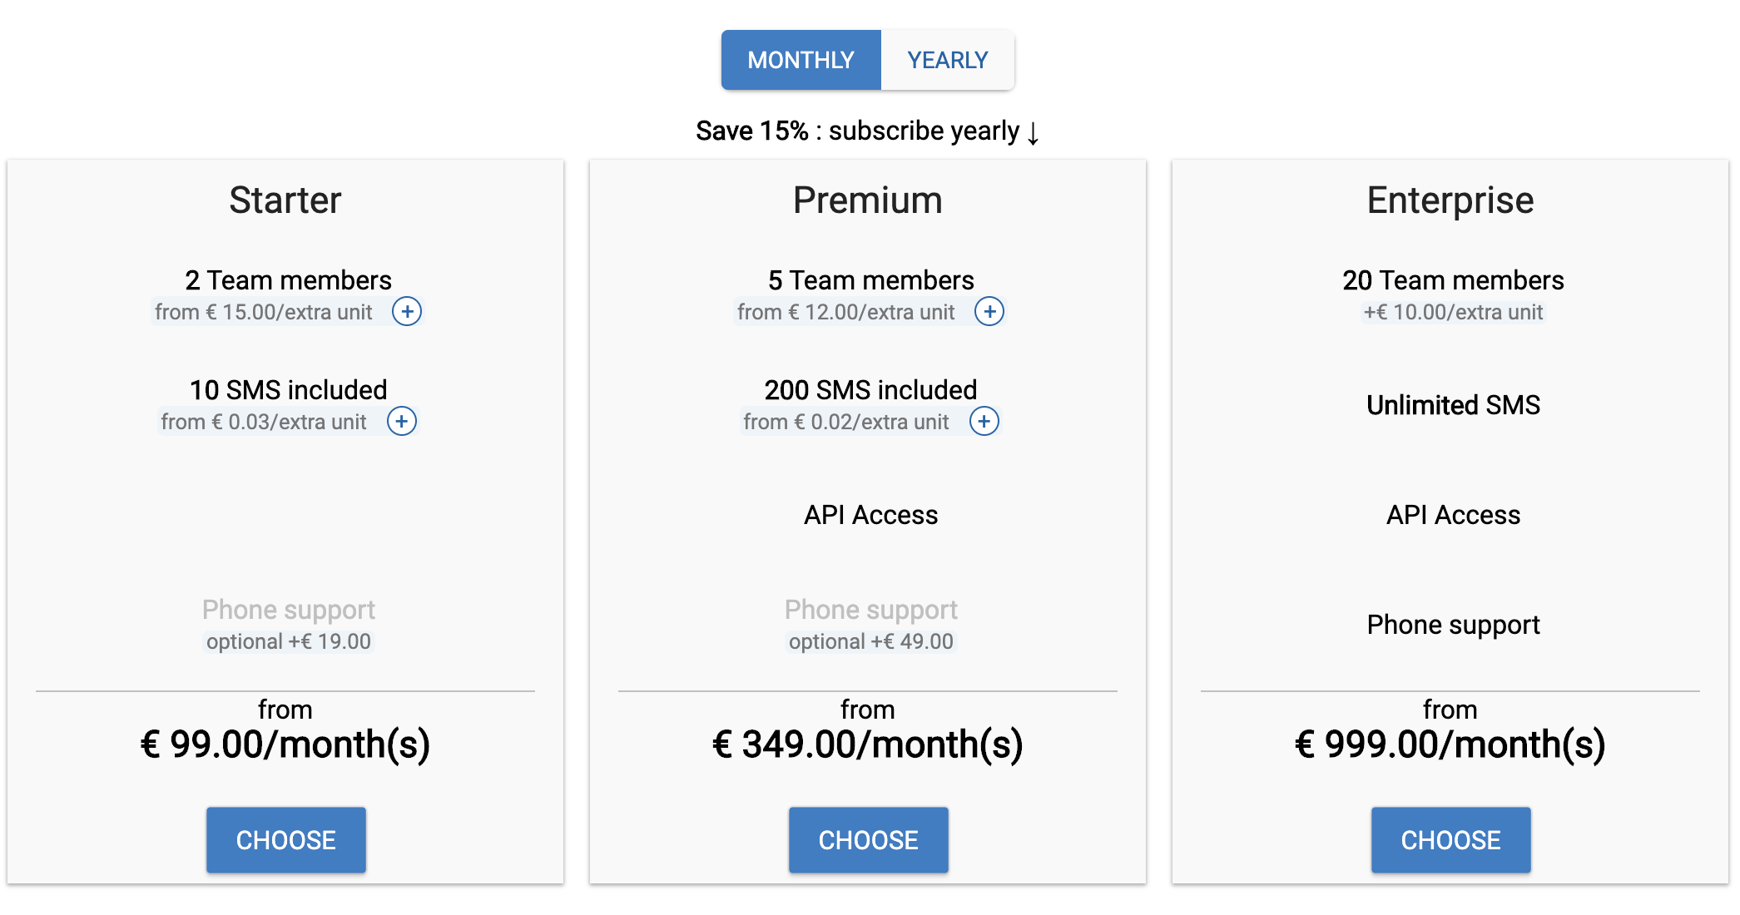Add extra SMS units on Premium plan
Viewport: 1740px width, 915px height.
click(984, 422)
